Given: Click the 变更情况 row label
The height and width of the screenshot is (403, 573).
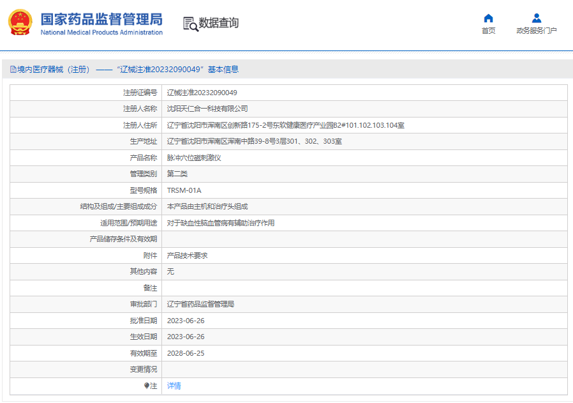Looking at the screenshot, I should click(143, 369).
